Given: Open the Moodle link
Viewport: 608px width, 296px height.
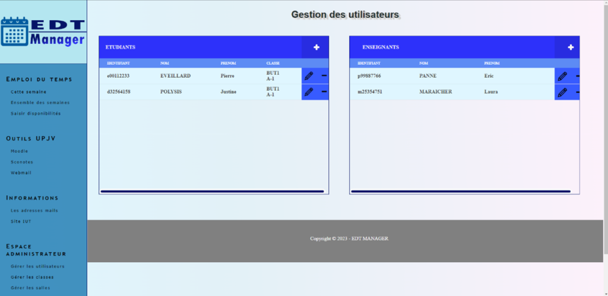Looking at the screenshot, I should pos(20,151).
